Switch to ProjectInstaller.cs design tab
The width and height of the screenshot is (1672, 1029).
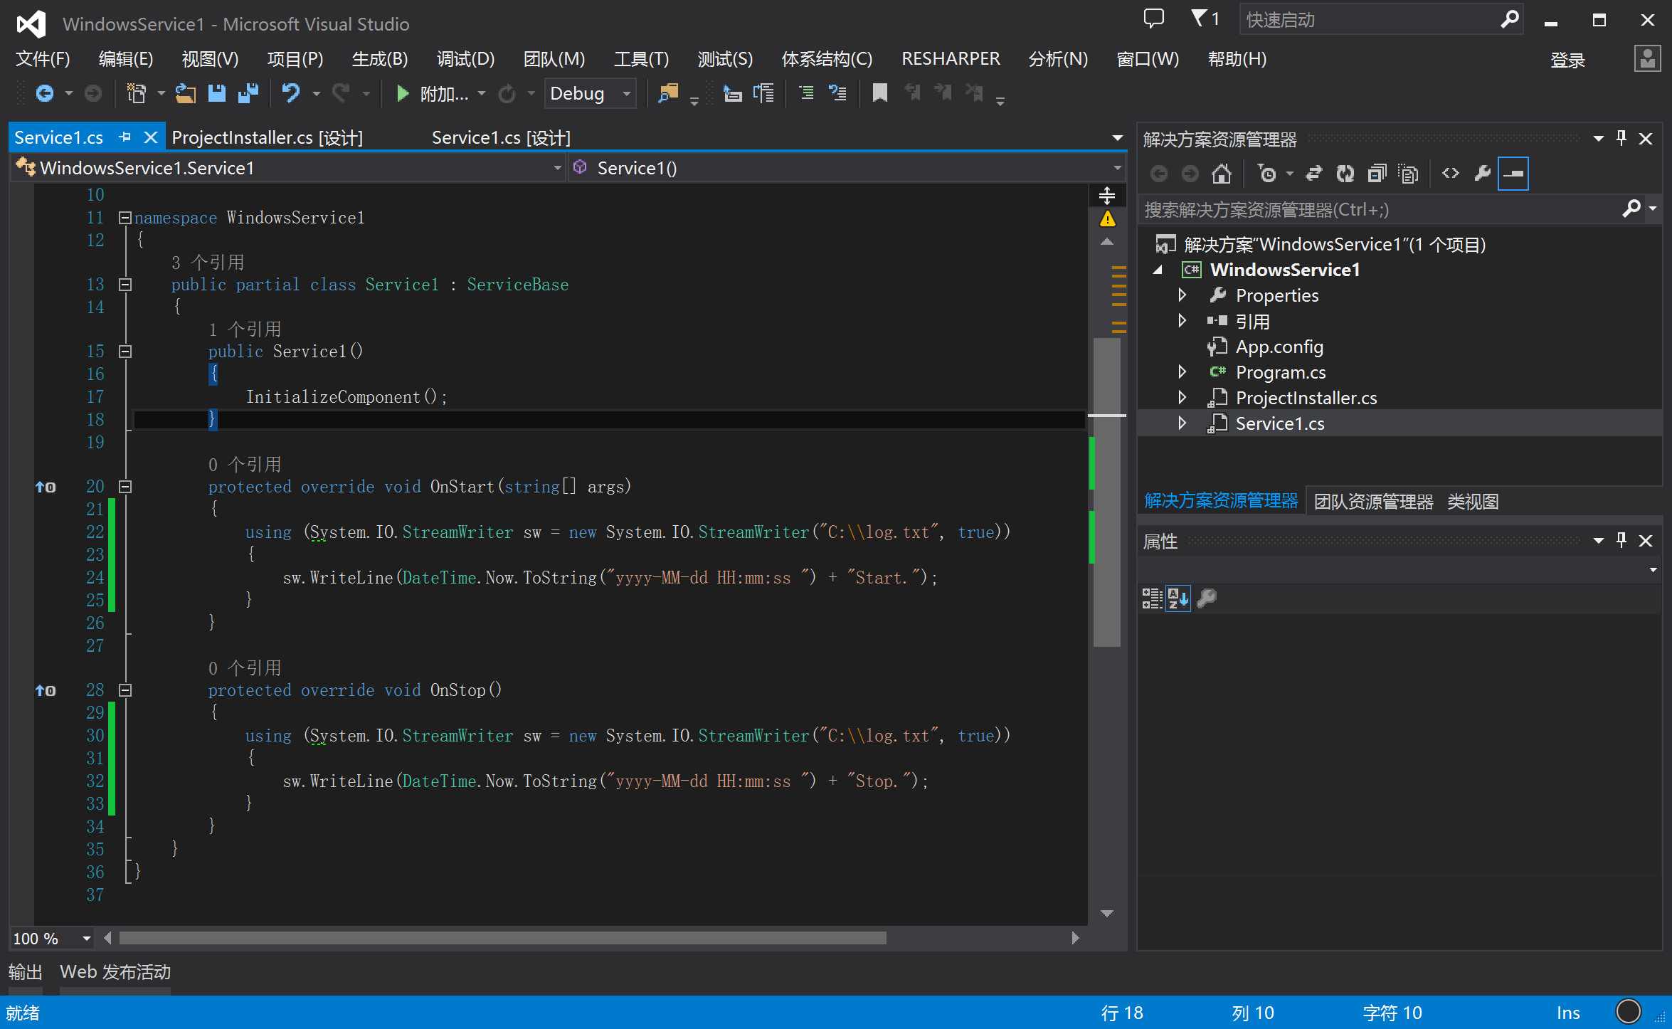[268, 137]
